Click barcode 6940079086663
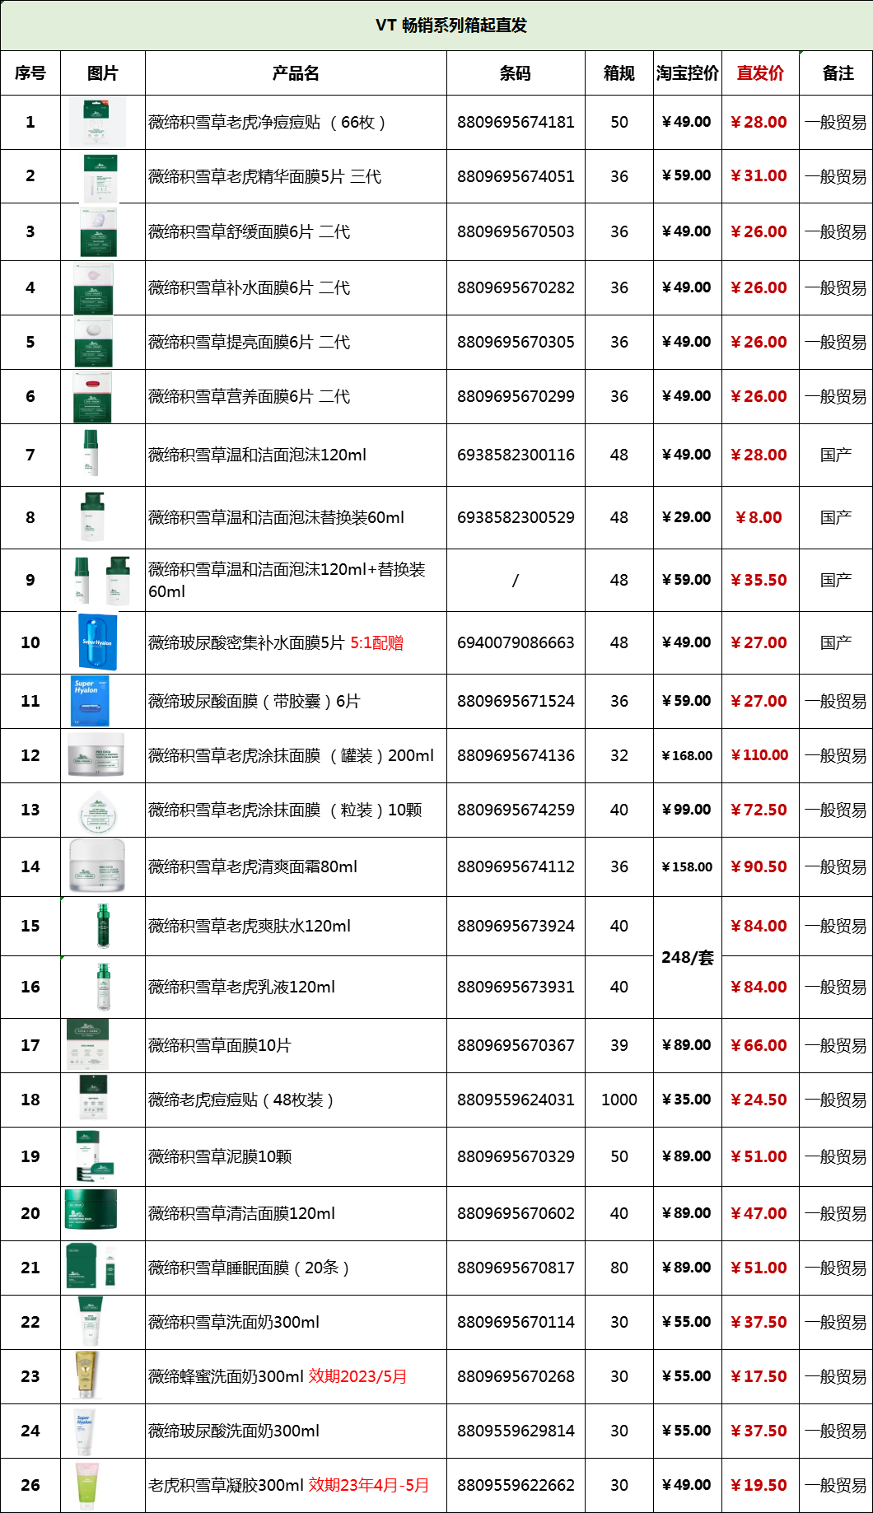This screenshot has height=1513, width=873. point(516,642)
